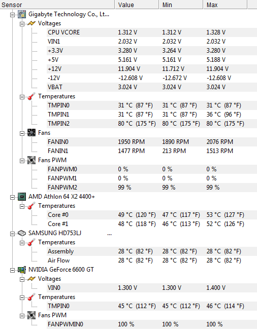Collapse the NVIDIA GeForce 6600 GT node

(13, 270)
